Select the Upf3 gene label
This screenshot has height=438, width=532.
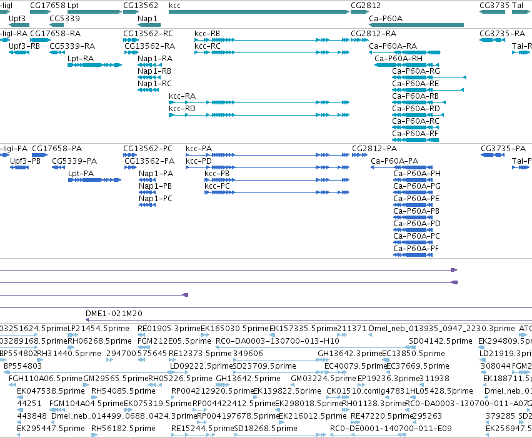(x=17, y=18)
